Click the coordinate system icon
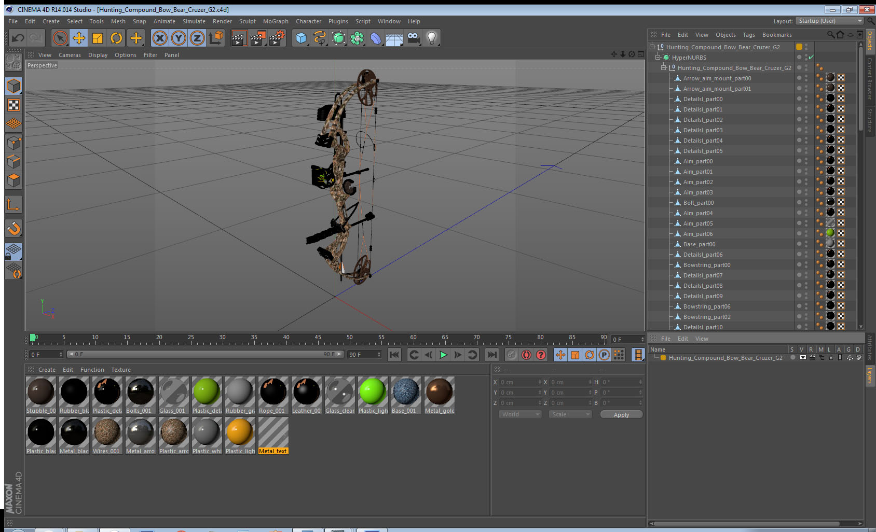The image size is (876, 532). pos(216,38)
